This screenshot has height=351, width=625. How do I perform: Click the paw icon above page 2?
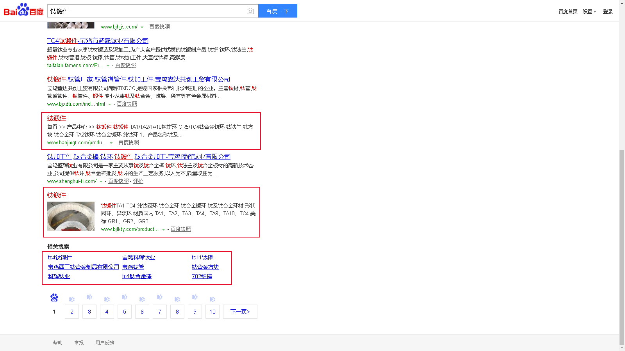72,299
